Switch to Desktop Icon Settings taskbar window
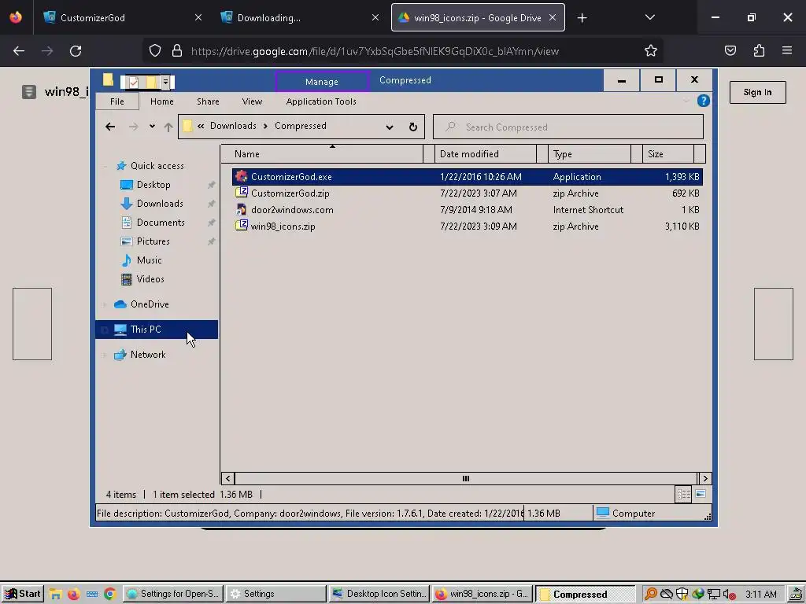The width and height of the screenshot is (806, 604). pyautogui.click(x=379, y=595)
